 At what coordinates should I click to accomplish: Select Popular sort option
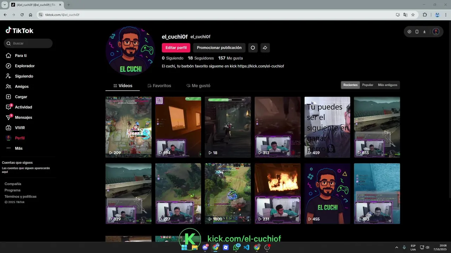(367, 85)
